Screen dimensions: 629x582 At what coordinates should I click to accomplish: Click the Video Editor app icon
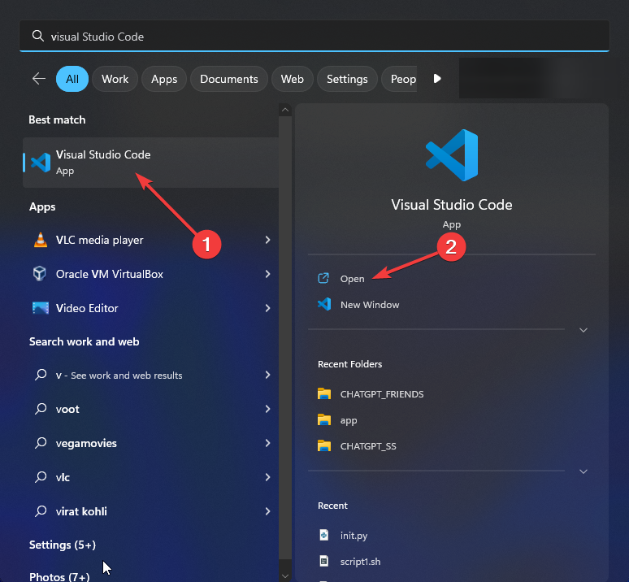(41, 308)
